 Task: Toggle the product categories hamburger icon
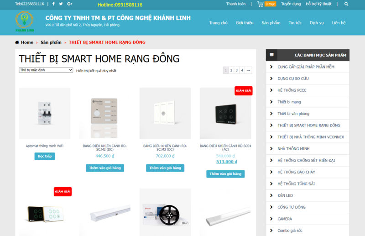pos(271,55)
